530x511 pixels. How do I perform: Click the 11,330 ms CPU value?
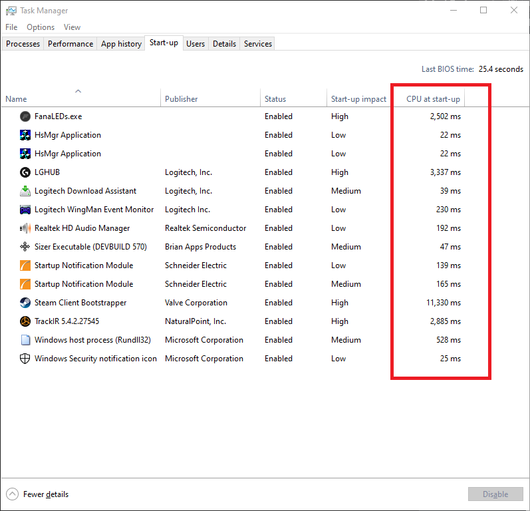pyautogui.click(x=444, y=303)
